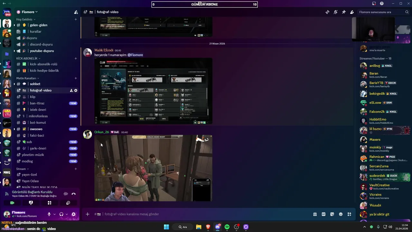Turn camera on or off
Screen dimensions: 412x232
[12, 203]
